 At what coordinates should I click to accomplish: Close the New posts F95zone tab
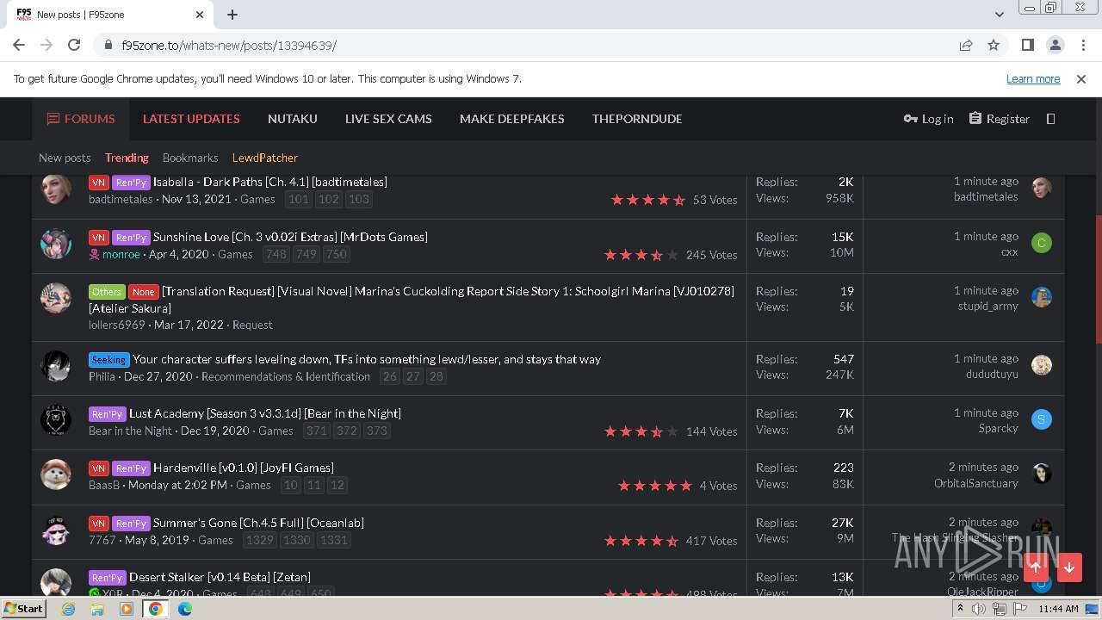[x=200, y=15]
